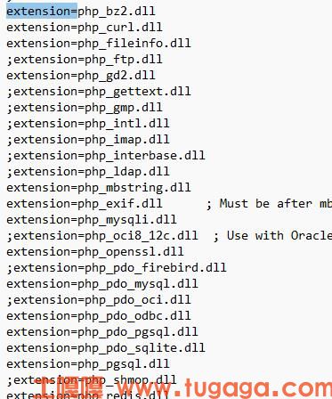Select the php_gd2.dll line
The width and height of the screenshot is (332, 399).
(x=81, y=76)
